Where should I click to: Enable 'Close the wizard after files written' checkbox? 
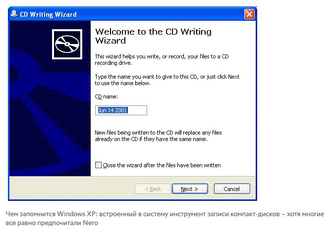(98, 165)
